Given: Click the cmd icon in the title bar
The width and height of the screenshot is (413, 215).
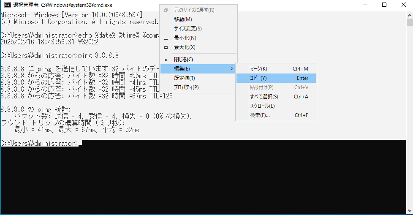Looking at the screenshot, I should click(7, 5).
